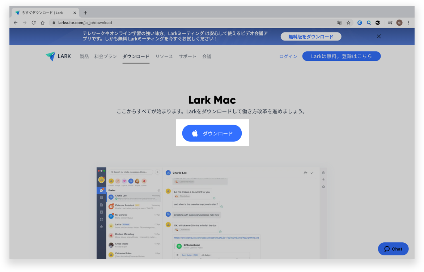Open the translate page icon

[339, 23]
